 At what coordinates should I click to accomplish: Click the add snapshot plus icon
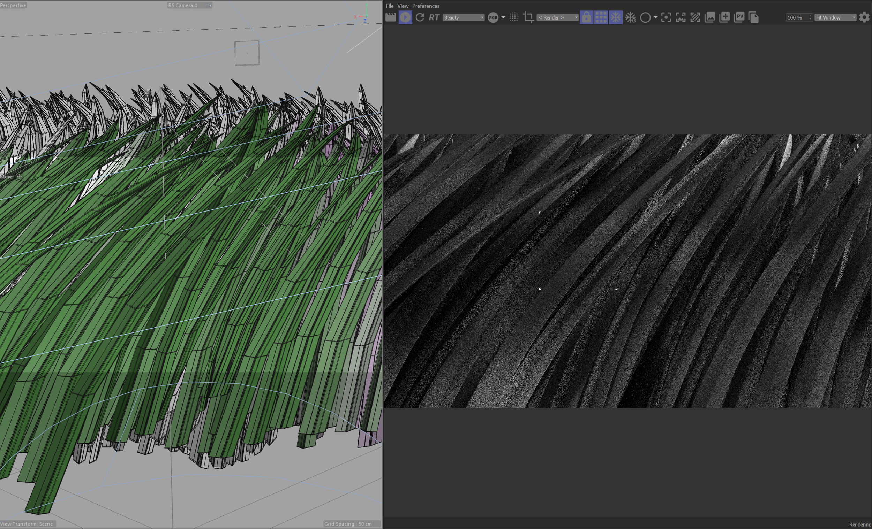tap(724, 17)
